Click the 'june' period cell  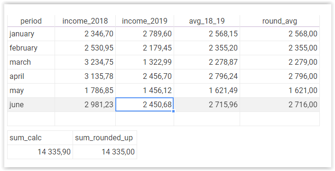click(31, 105)
